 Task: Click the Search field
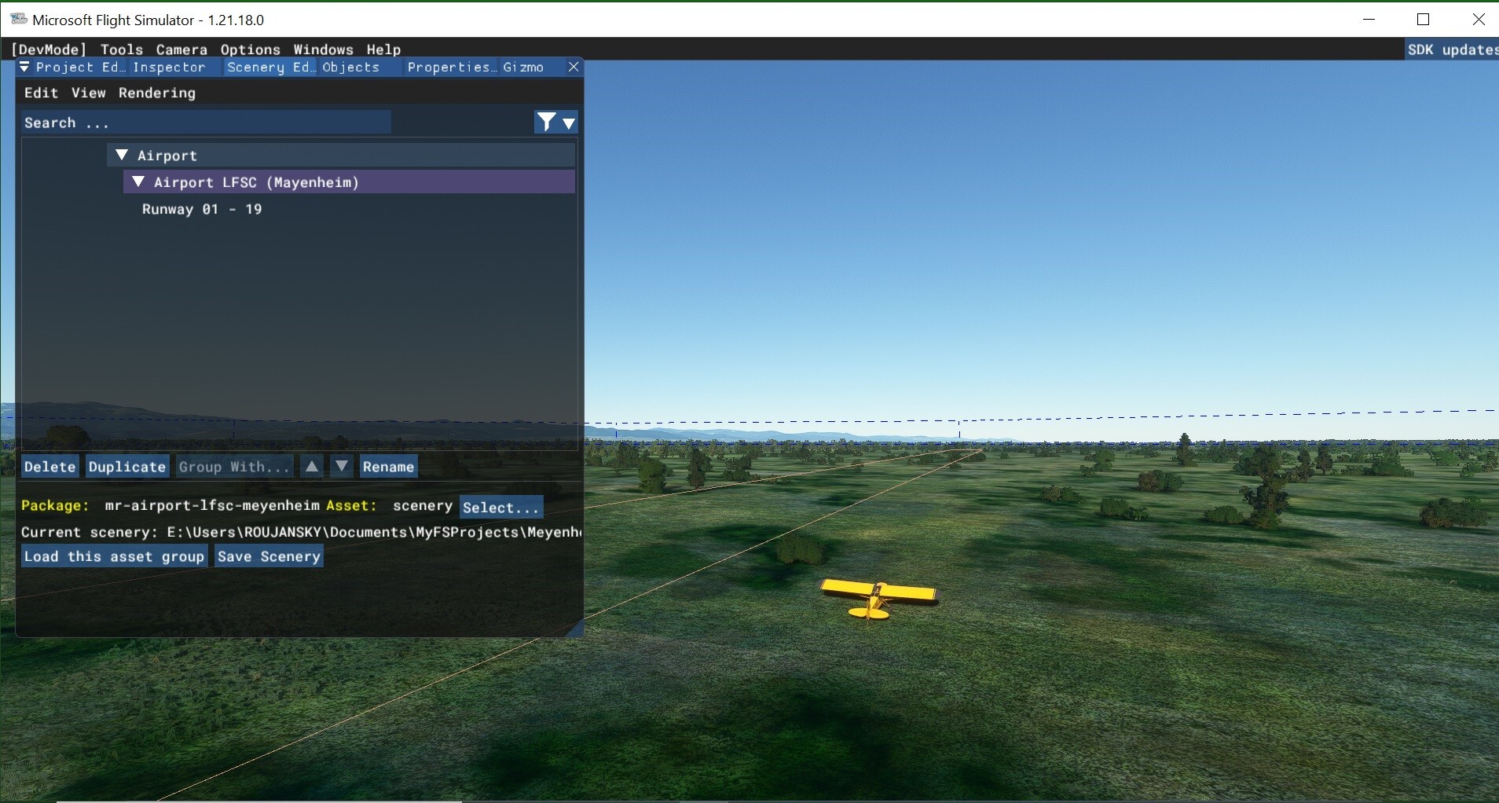[206, 123]
